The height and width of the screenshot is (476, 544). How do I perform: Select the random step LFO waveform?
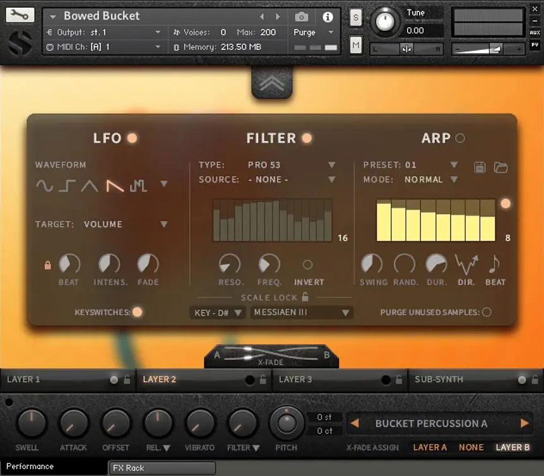pos(138,186)
